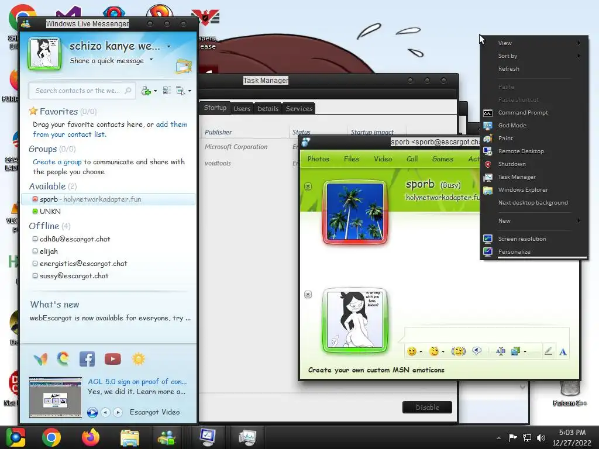The height and width of the screenshot is (449, 599).
Task: Click the Facebook icon in Messenger footer
Action: coord(87,359)
